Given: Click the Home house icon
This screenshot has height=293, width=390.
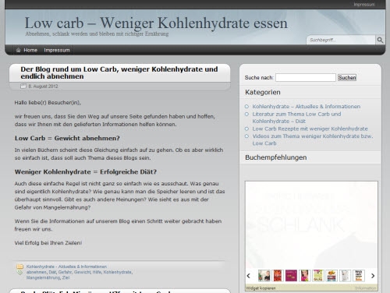Looking at the screenshot, I should coord(18,50).
